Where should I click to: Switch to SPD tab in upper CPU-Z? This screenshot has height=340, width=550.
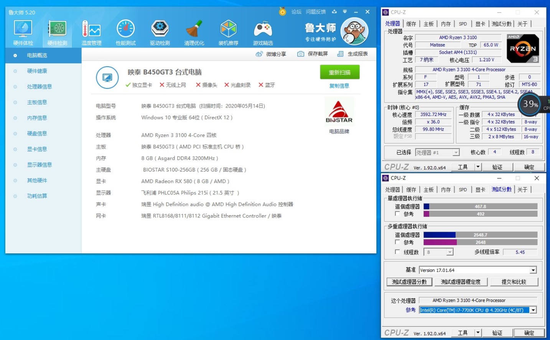463,24
